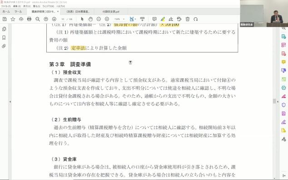Open the Protect shield tool
The width and height of the screenshot is (288, 180).
pos(283,105)
